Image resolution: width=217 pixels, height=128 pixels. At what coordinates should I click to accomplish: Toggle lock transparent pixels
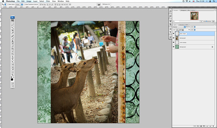[177, 30]
